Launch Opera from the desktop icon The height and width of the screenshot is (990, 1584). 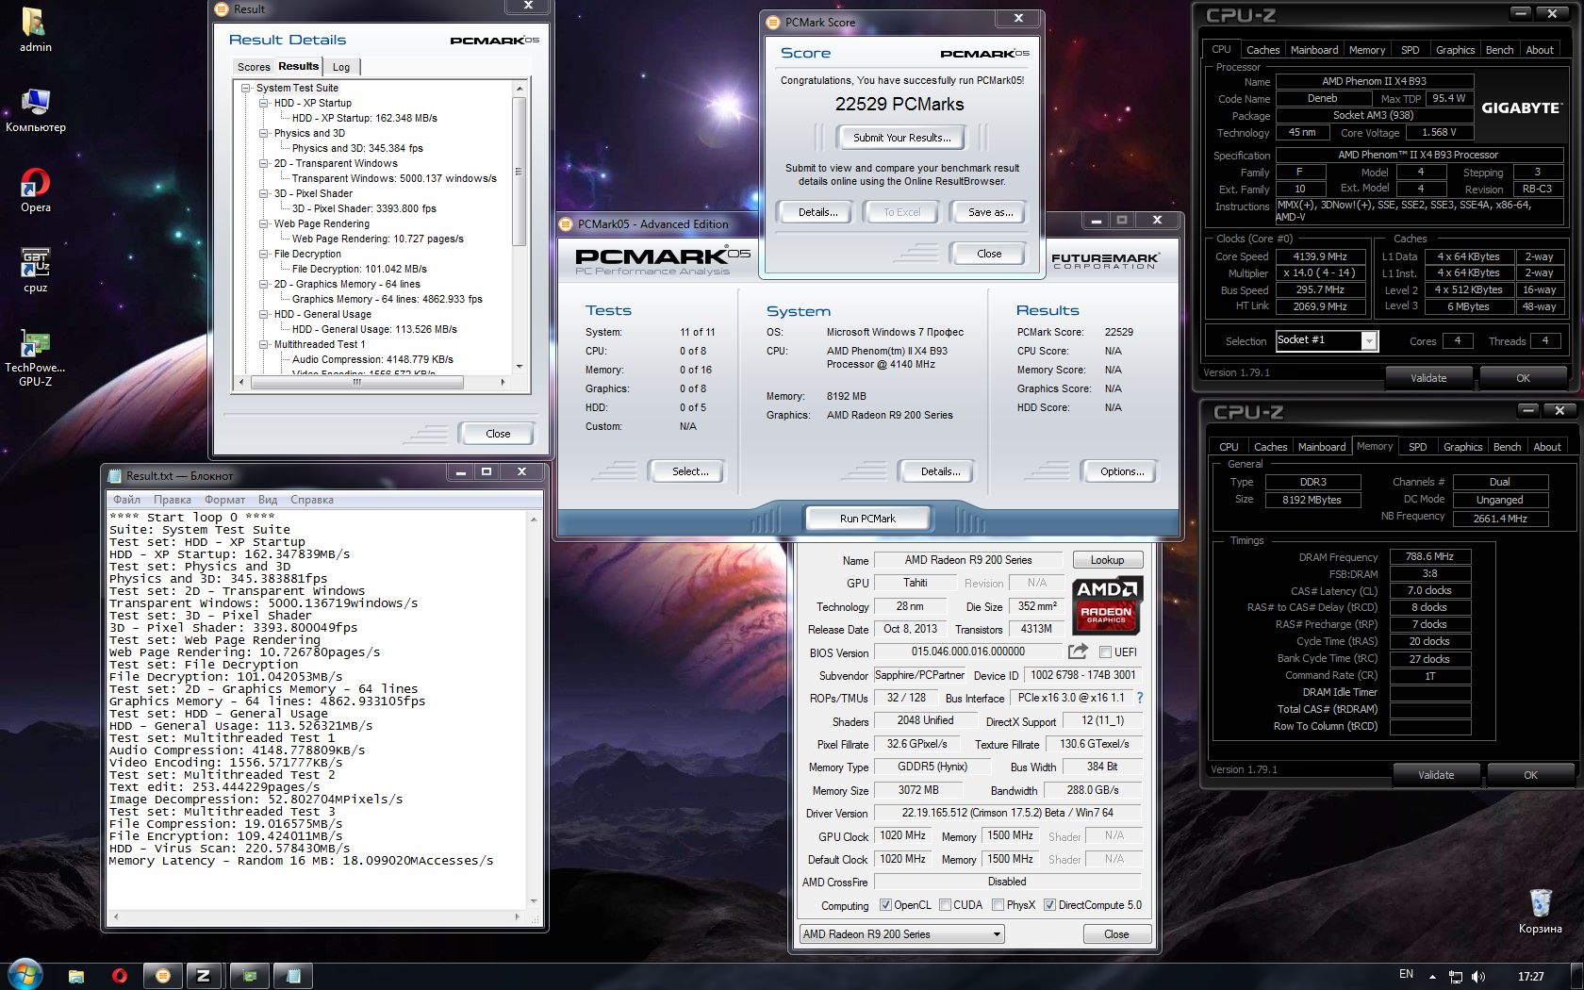click(x=35, y=190)
